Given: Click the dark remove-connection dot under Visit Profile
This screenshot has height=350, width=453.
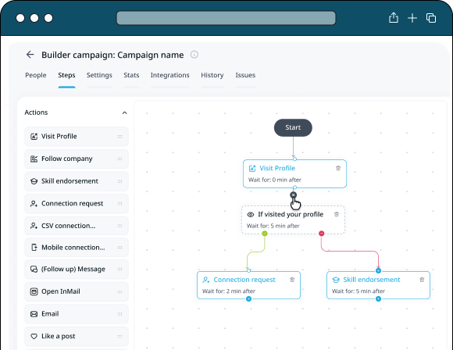Looking at the screenshot, I should tap(293, 195).
